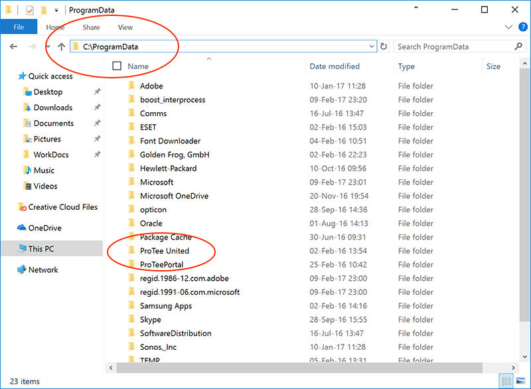Open WorkDocs in navigation pane
531x389 pixels.
[x=51, y=155]
